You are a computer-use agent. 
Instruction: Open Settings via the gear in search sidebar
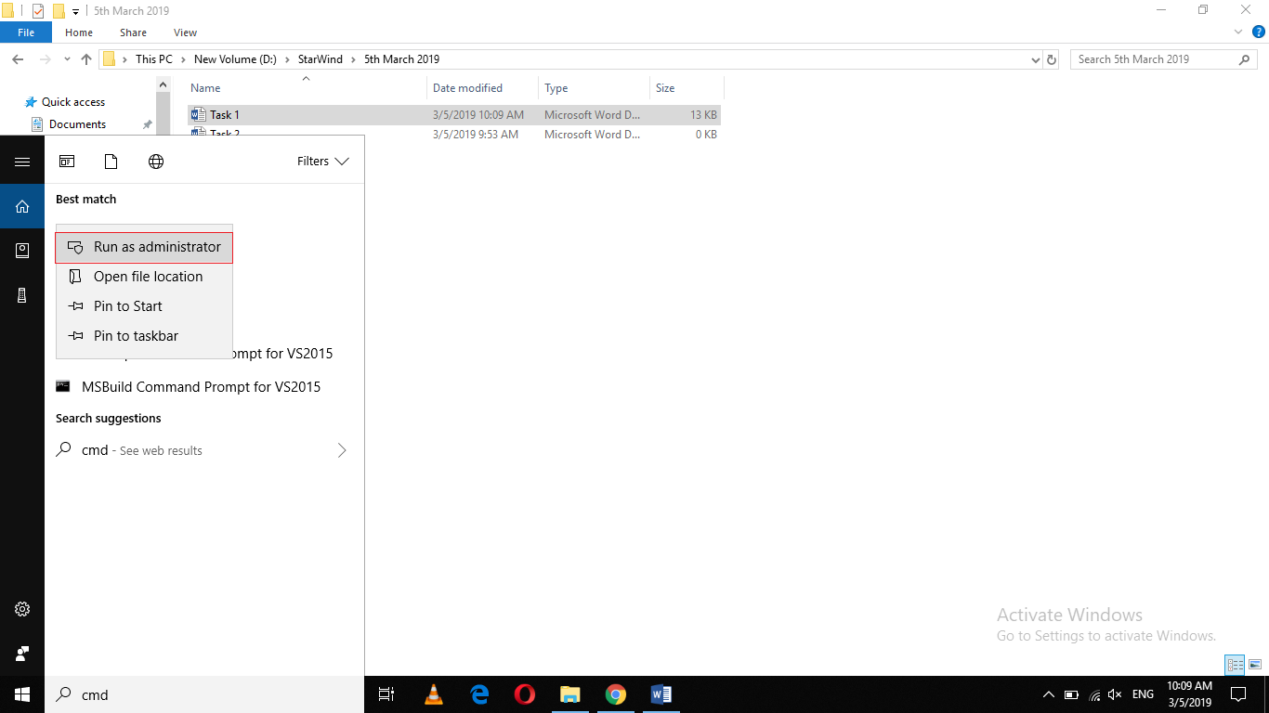click(22, 609)
